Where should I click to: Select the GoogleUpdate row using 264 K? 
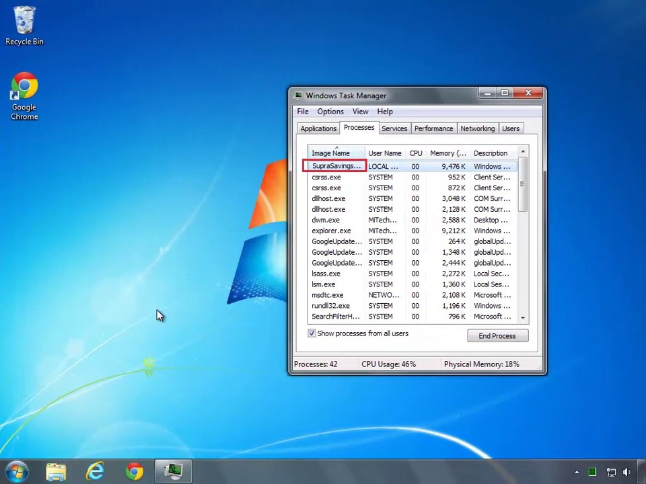pyautogui.click(x=412, y=241)
